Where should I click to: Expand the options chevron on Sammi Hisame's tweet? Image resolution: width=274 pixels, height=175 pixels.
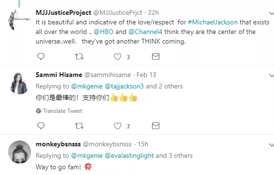(272, 76)
